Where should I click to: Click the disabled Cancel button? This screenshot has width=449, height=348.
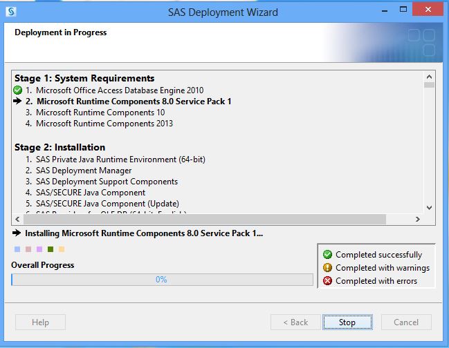(406, 322)
